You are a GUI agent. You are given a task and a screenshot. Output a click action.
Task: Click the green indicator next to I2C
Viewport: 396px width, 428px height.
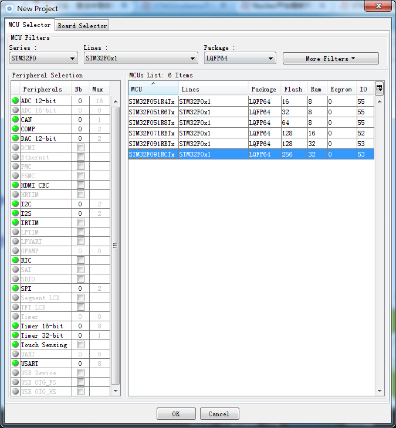click(16, 203)
